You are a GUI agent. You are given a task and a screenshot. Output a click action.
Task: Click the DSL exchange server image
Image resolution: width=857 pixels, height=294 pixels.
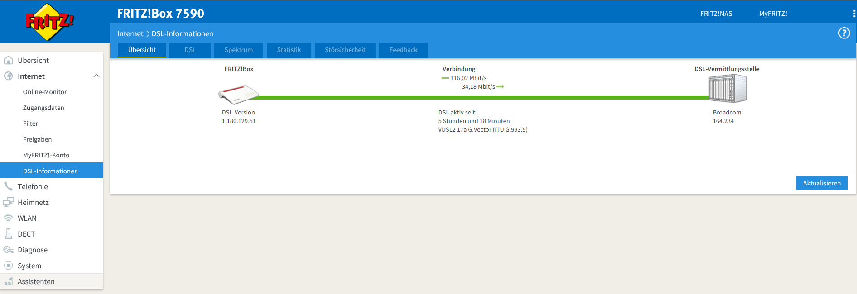point(727,89)
